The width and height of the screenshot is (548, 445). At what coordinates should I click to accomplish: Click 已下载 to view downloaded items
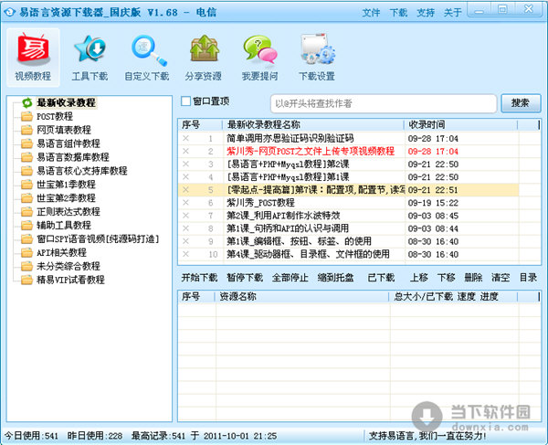381,278
